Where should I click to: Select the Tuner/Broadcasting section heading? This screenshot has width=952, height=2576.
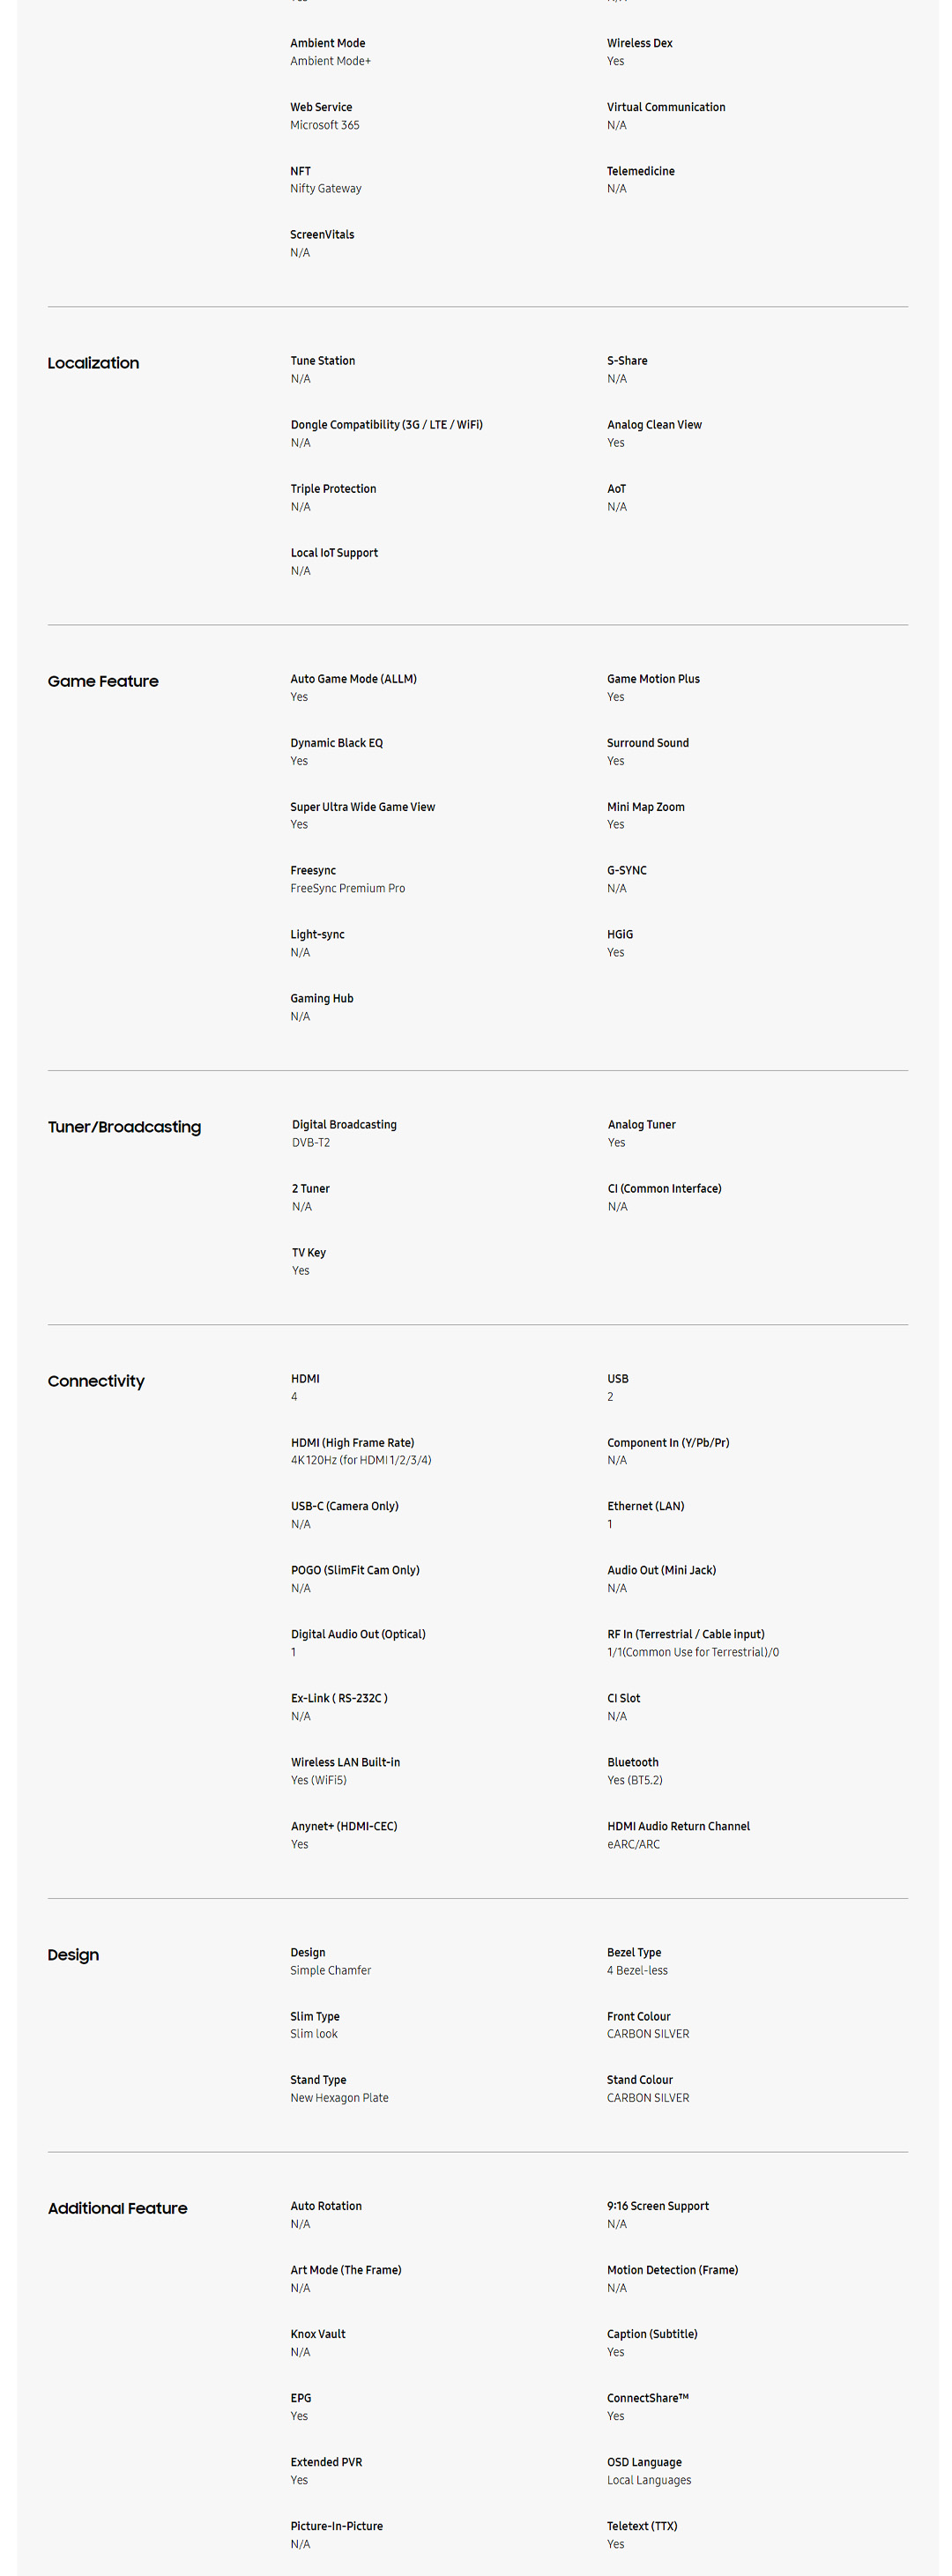coord(124,1127)
